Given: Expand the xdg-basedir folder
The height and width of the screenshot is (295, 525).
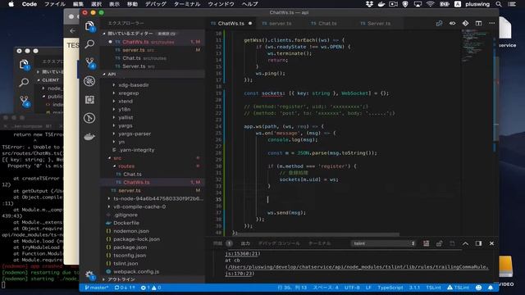Looking at the screenshot, I should [133, 85].
